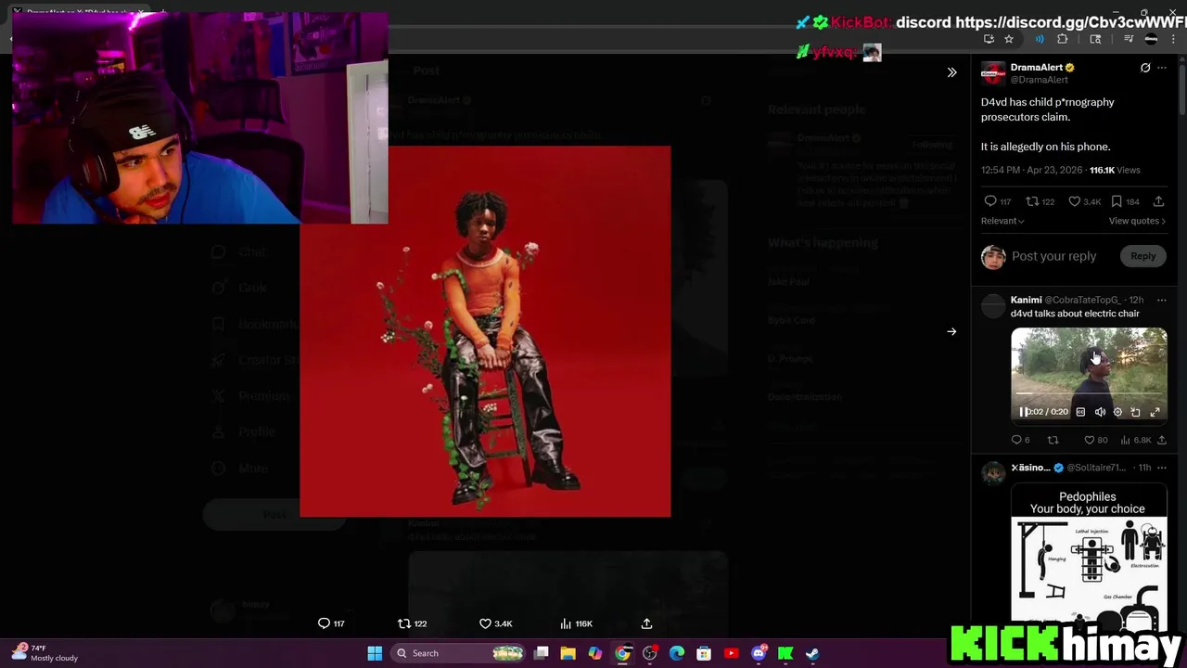Open Steam from taskbar

[x=812, y=653]
